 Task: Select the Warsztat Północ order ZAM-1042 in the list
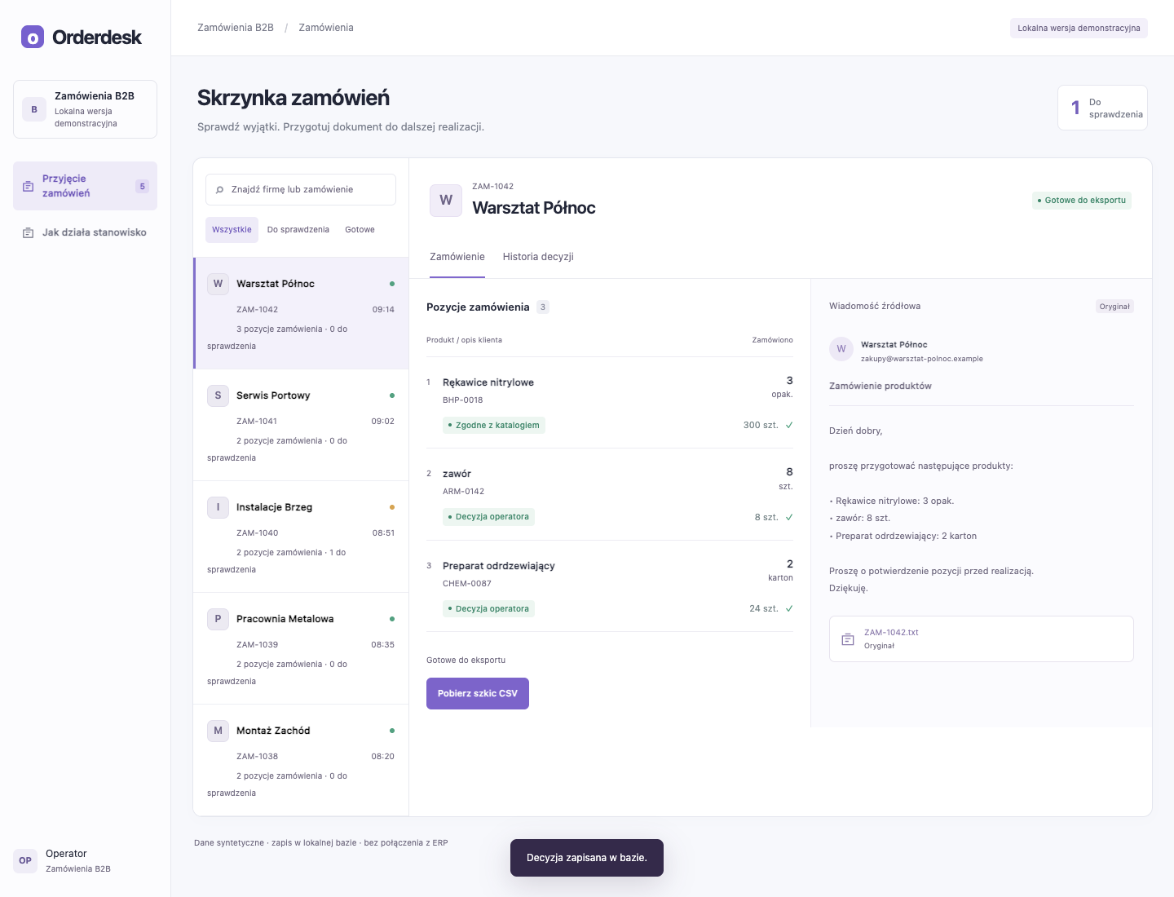click(x=301, y=313)
